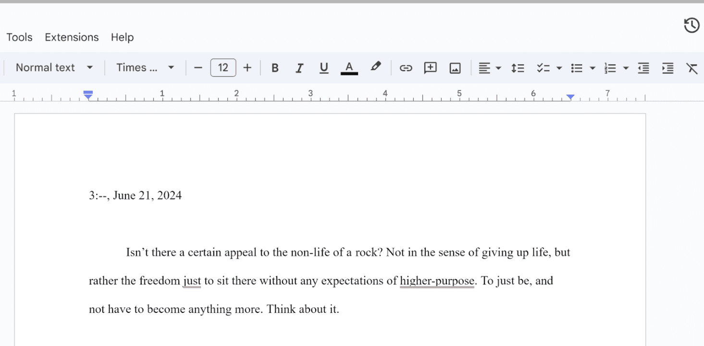The height and width of the screenshot is (346, 704).
Task: Open the Help menu
Action: point(122,37)
